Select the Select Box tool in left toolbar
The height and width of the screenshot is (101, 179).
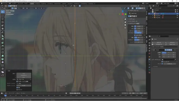3,12
